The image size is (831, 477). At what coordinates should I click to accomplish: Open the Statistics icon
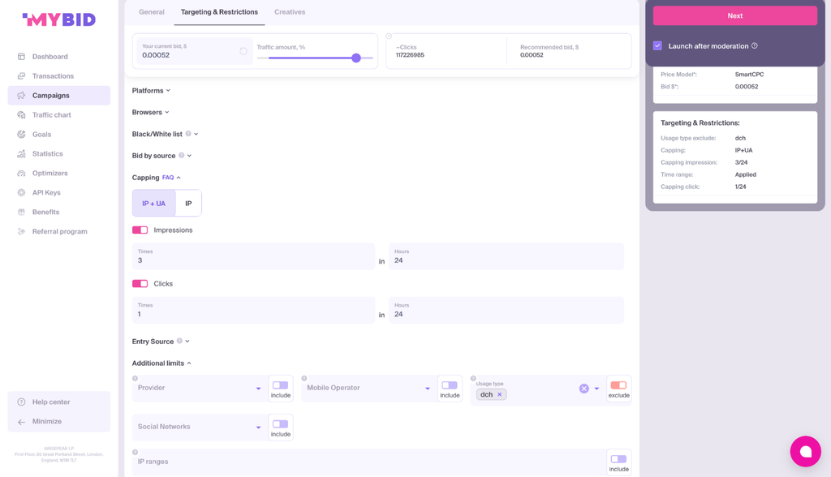(21, 153)
